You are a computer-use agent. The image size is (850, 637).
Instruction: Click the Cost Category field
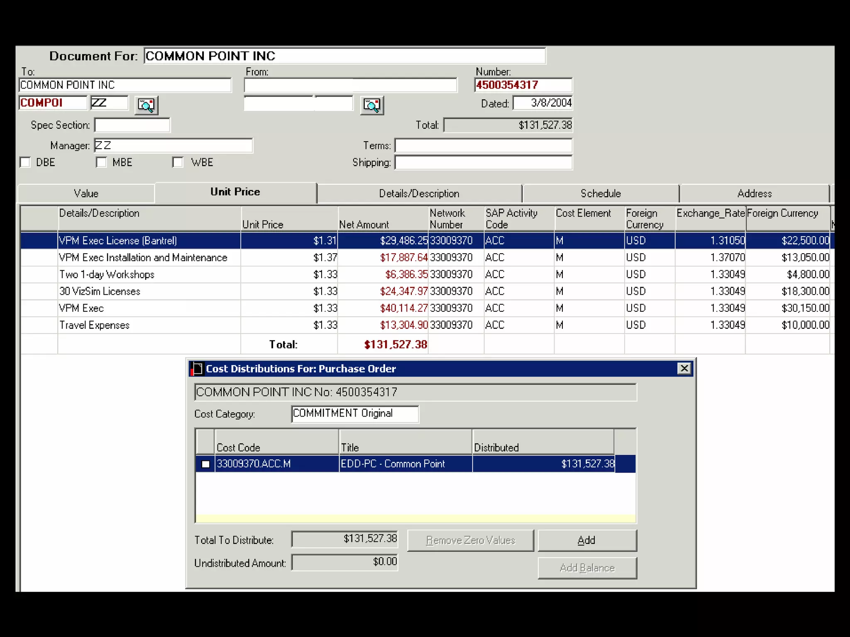tap(354, 414)
